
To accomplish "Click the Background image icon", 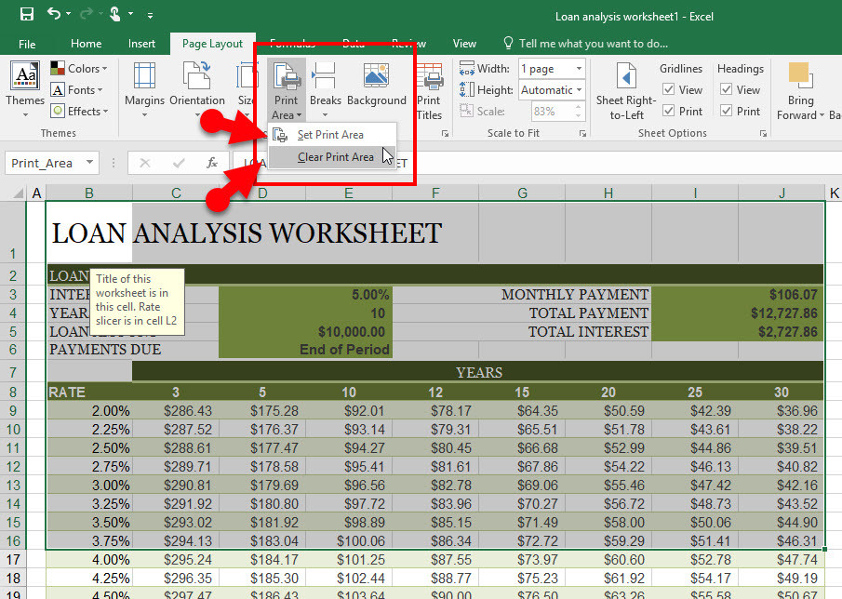I will point(377,75).
